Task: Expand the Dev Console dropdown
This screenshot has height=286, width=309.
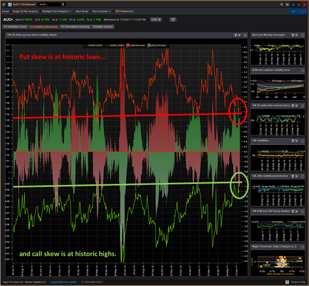Action: (x=102, y=11)
